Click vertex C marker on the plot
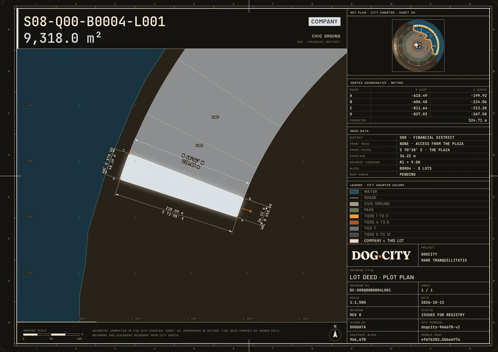Viewport: 498px width, 352px height. pos(129,154)
